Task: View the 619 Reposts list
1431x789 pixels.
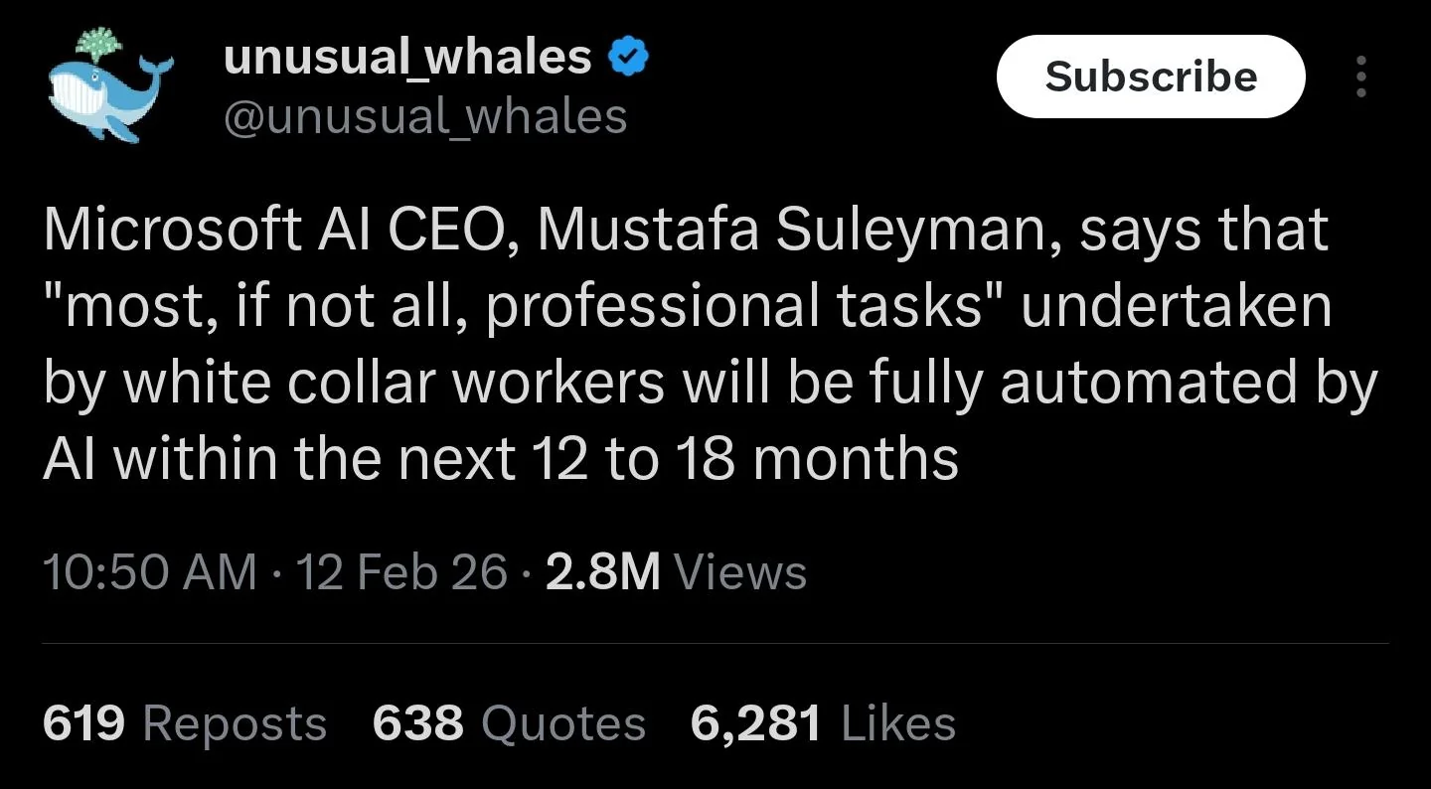Action: click(x=184, y=723)
